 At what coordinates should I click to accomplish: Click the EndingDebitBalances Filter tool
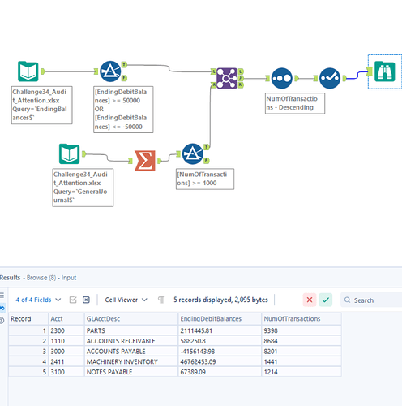(x=110, y=71)
